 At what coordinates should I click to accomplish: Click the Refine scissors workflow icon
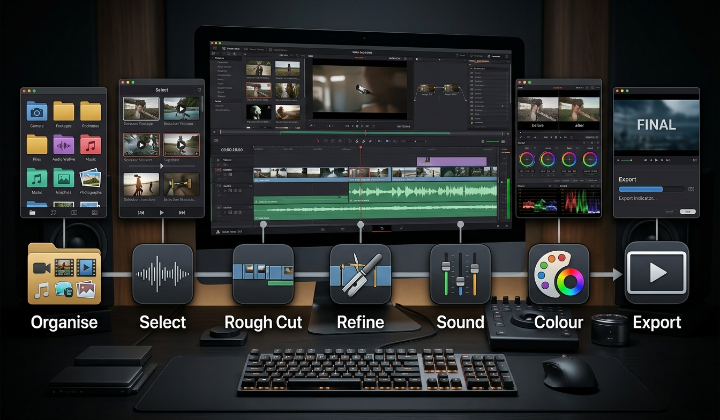[361, 274]
